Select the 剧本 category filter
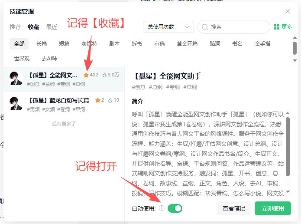The width and height of the screenshot is (301, 224). pos(114,44)
